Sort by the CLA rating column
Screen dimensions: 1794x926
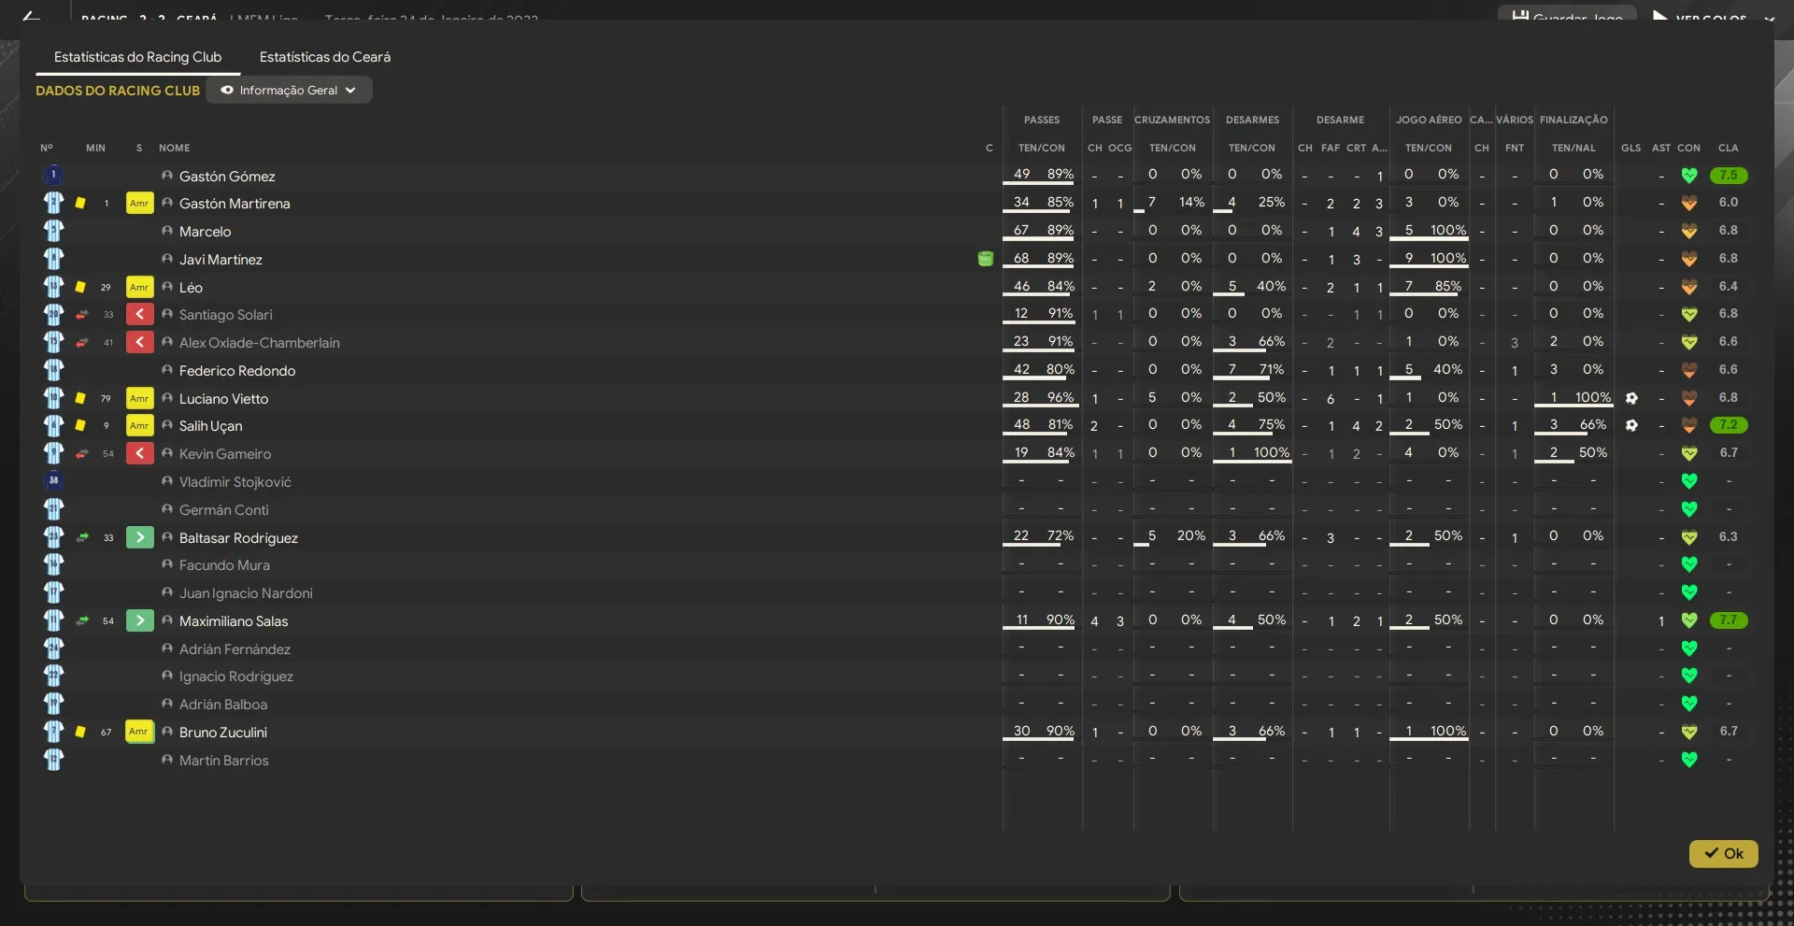coord(1729,148)
